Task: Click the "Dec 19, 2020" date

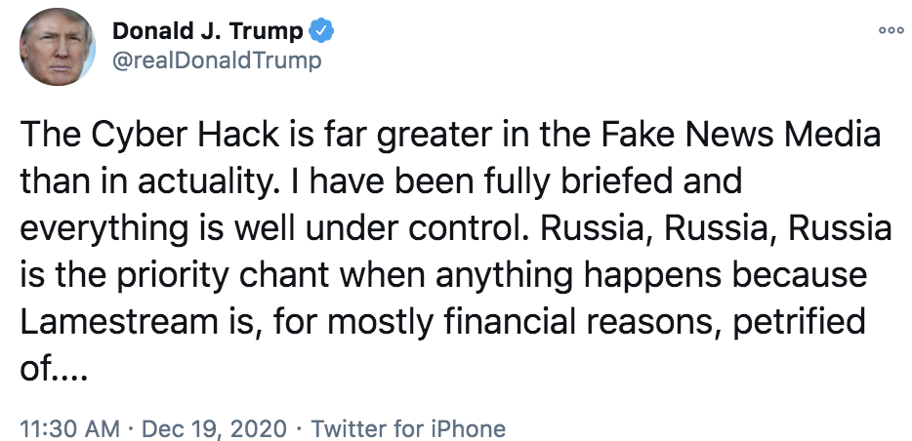Action: coord(218,427)
